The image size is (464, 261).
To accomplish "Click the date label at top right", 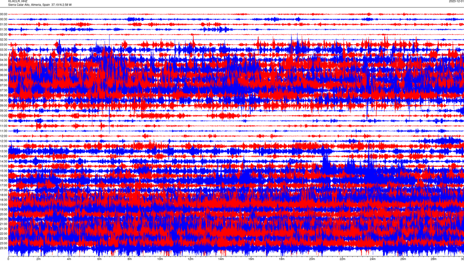I will 456,1.
